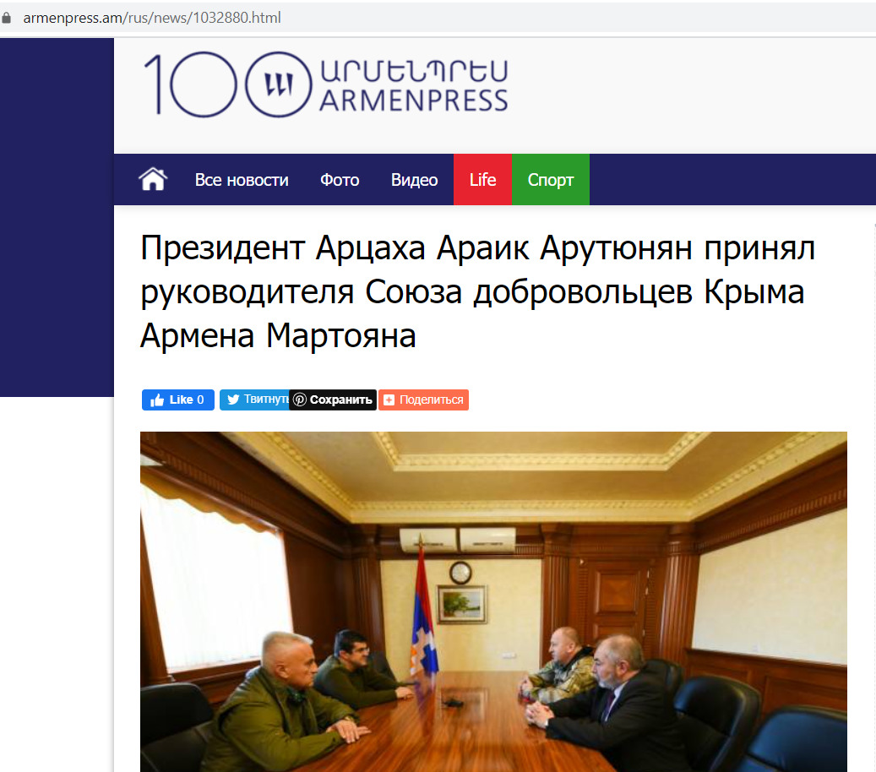Save article to Pinterest via Сохранить
This screenshot has height=772, width=876.
[x=333, y=400]
